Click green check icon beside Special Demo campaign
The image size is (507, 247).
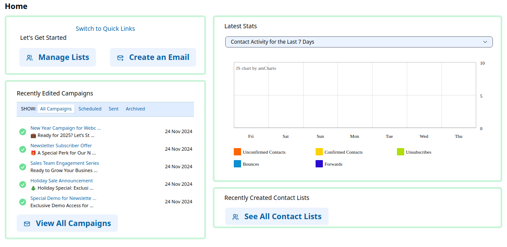(23, 202)
